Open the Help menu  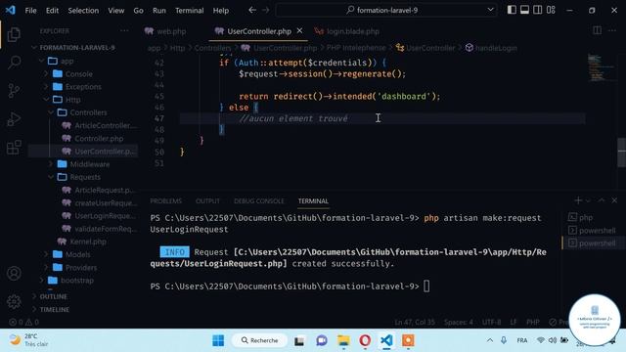pyautogui.click(x=221, y=11)
